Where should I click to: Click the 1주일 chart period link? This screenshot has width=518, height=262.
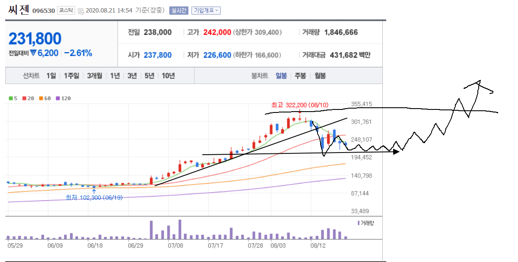click(71, 76)
